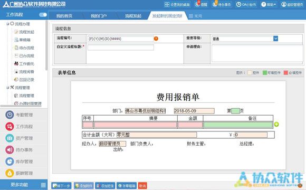
Task: Click the 添加短信 button
Action: click(105, 186)
